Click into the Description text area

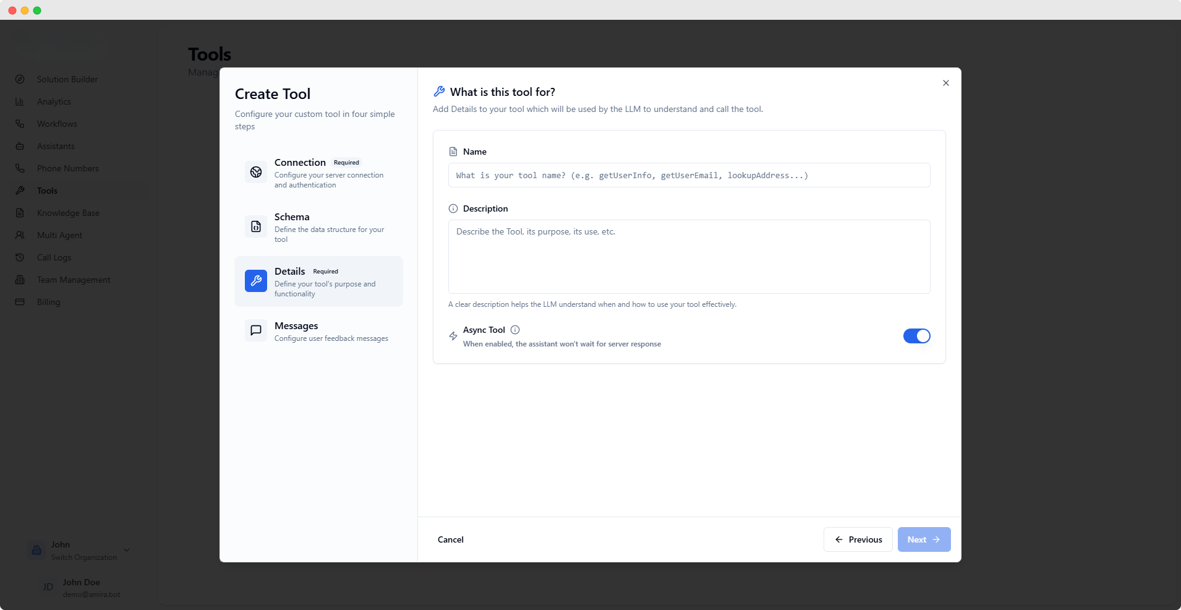click(689, 257)
